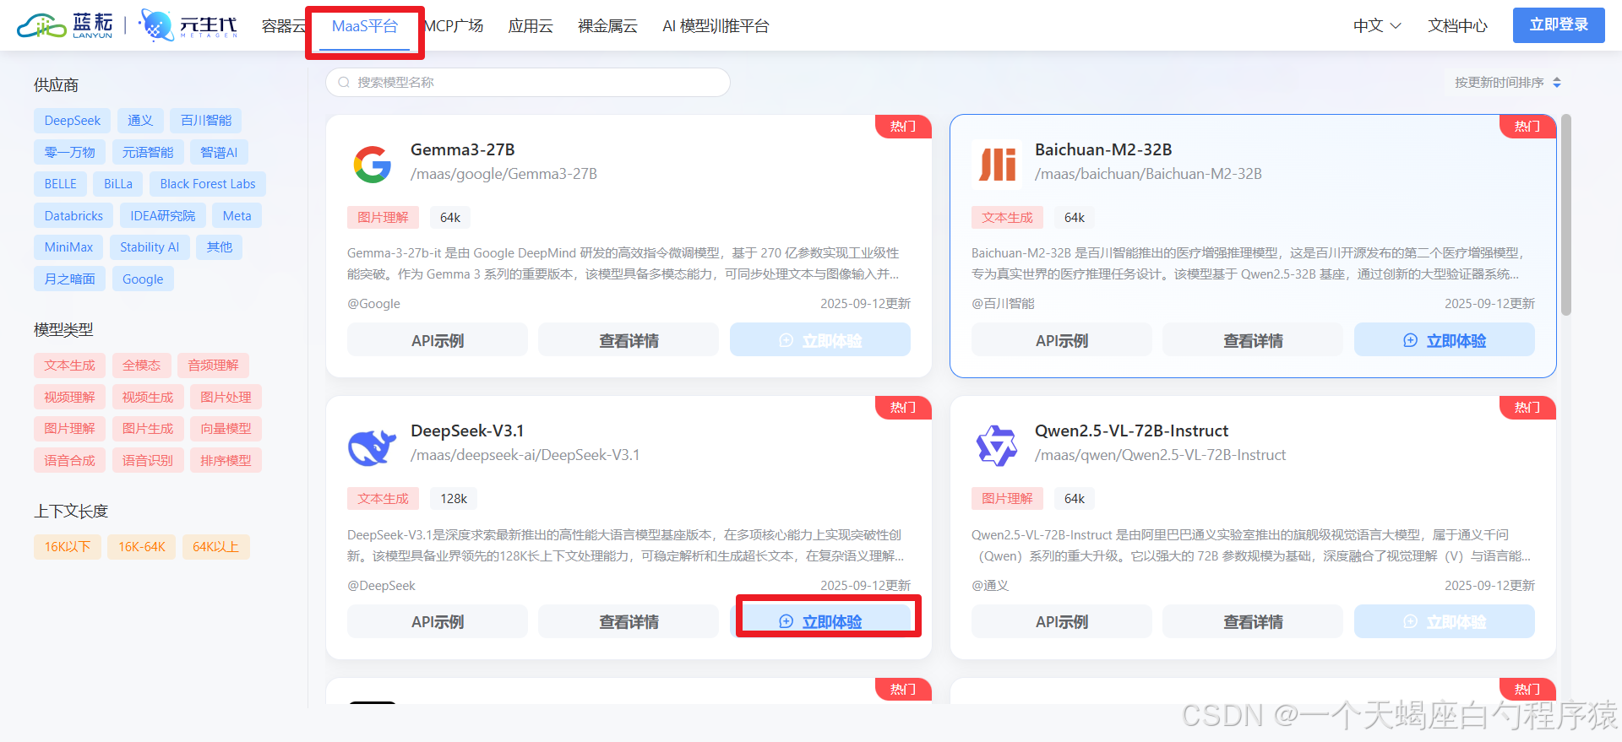
Task: Filter by 智谱AI provider tag
Action: click(219, 153)
